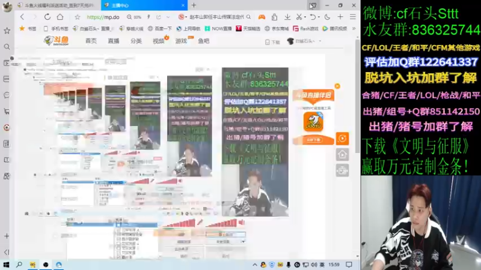The height and width of the screenshot is (270, 481).
Task: Open the sidebar shopping cart icon
Action: [x=7, y=112]
